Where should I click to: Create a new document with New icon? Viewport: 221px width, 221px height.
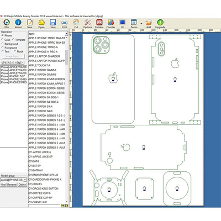30,23
